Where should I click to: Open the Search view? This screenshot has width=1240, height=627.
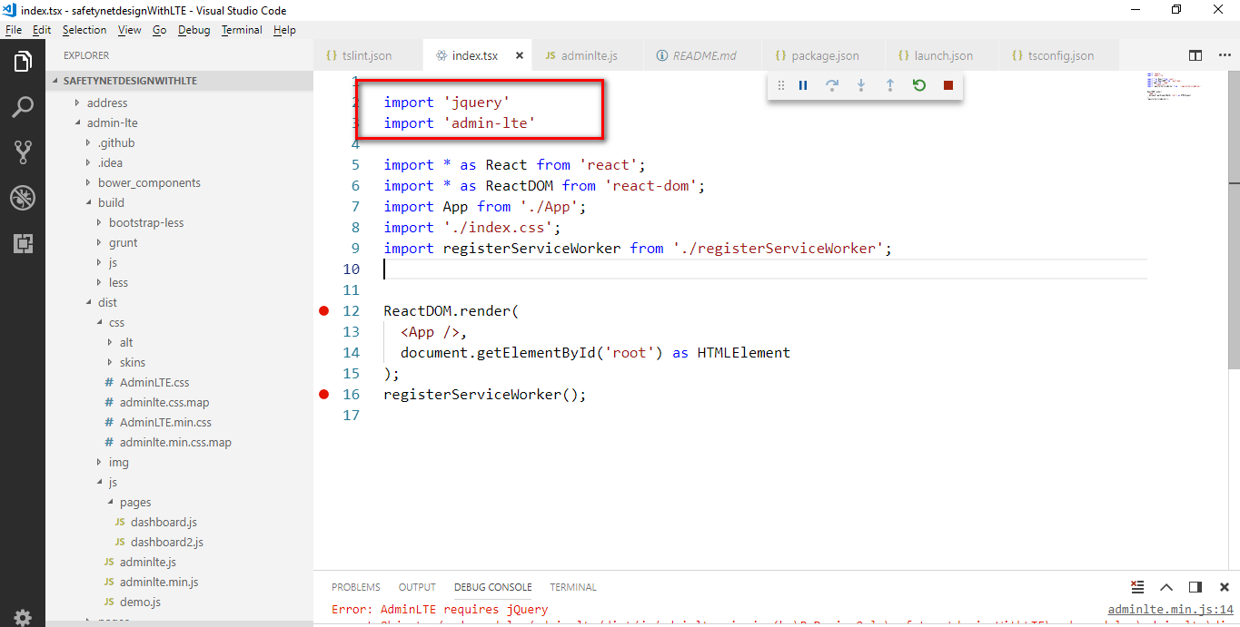[x=23, y=107]
